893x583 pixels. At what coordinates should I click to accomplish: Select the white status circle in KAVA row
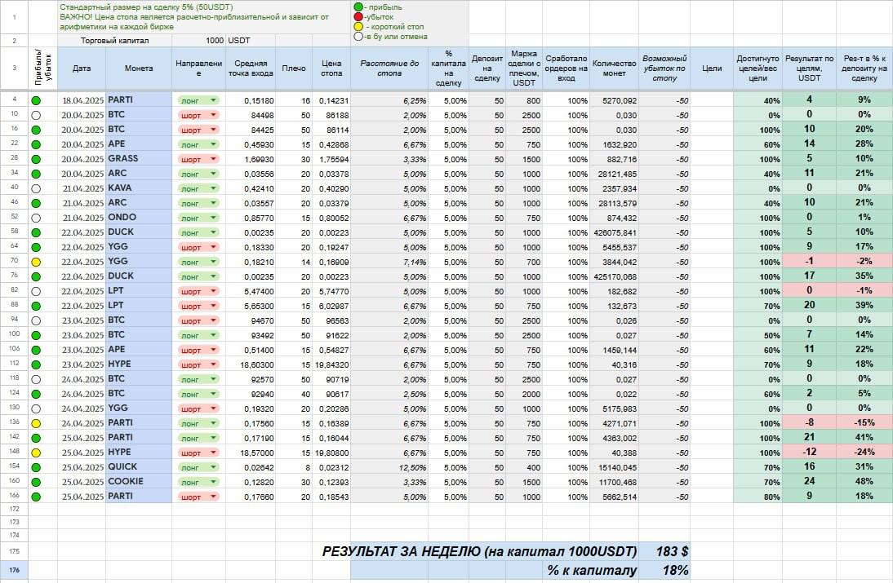click(x=36, y=188)
